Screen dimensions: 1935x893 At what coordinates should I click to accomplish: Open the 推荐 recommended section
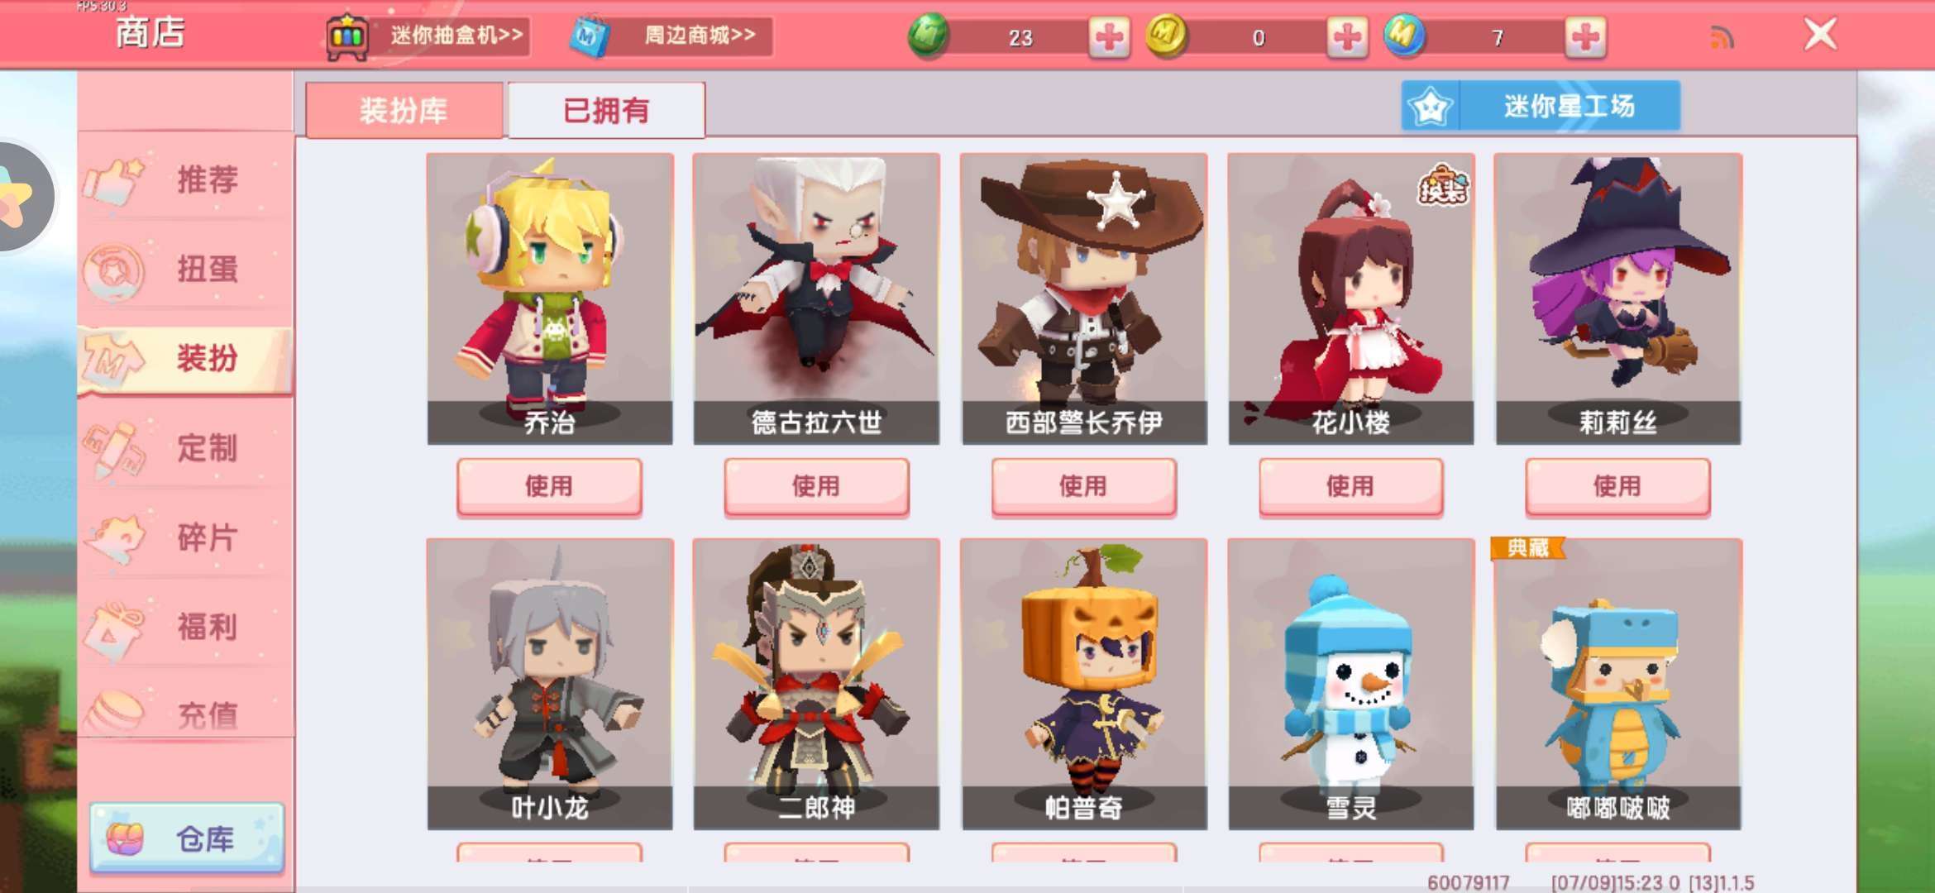click(x=186, y=179)
